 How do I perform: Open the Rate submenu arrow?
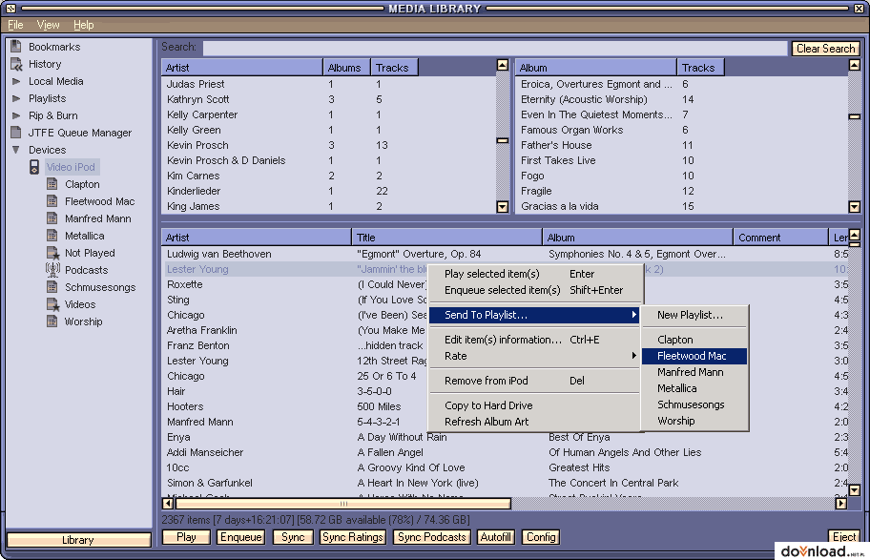pyautogui.click(x=633, y=356)
